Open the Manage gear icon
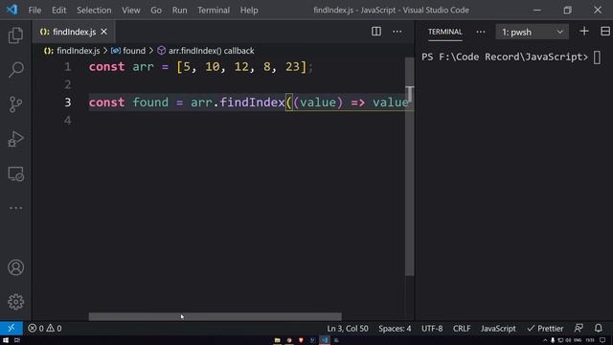 tap(15, 302)
